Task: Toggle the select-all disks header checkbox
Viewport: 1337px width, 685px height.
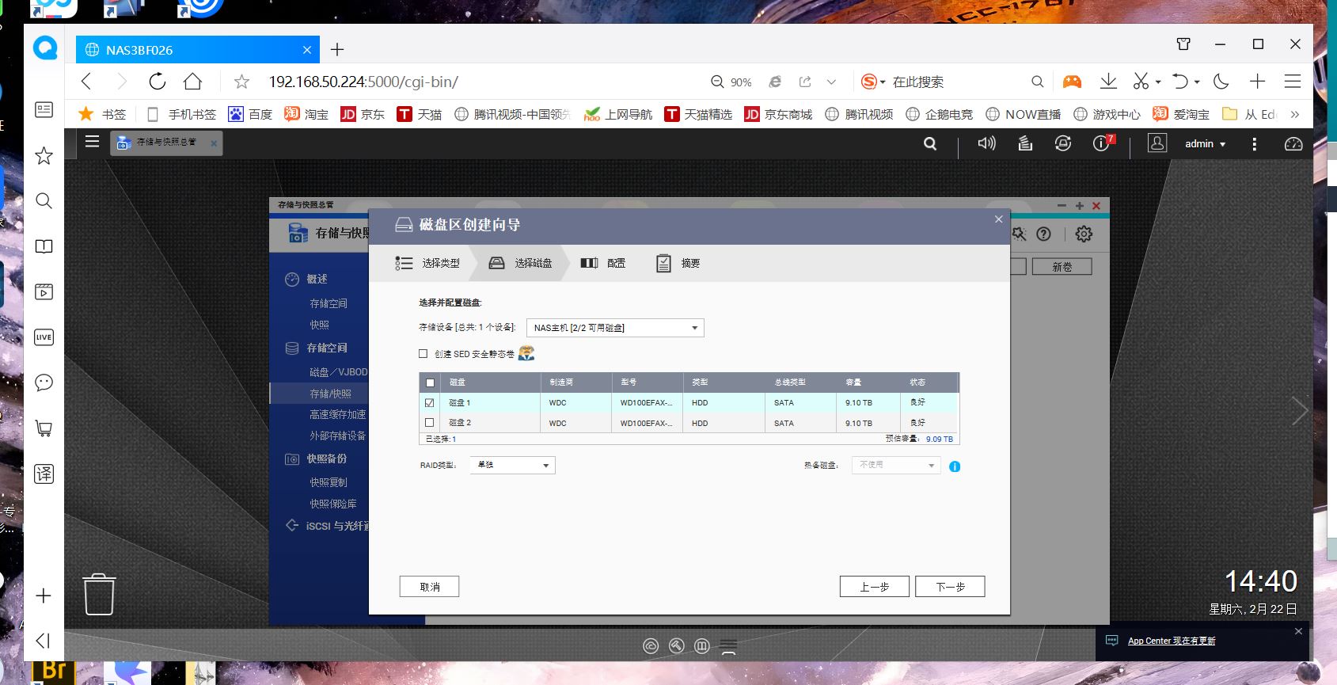Action: 431,382
